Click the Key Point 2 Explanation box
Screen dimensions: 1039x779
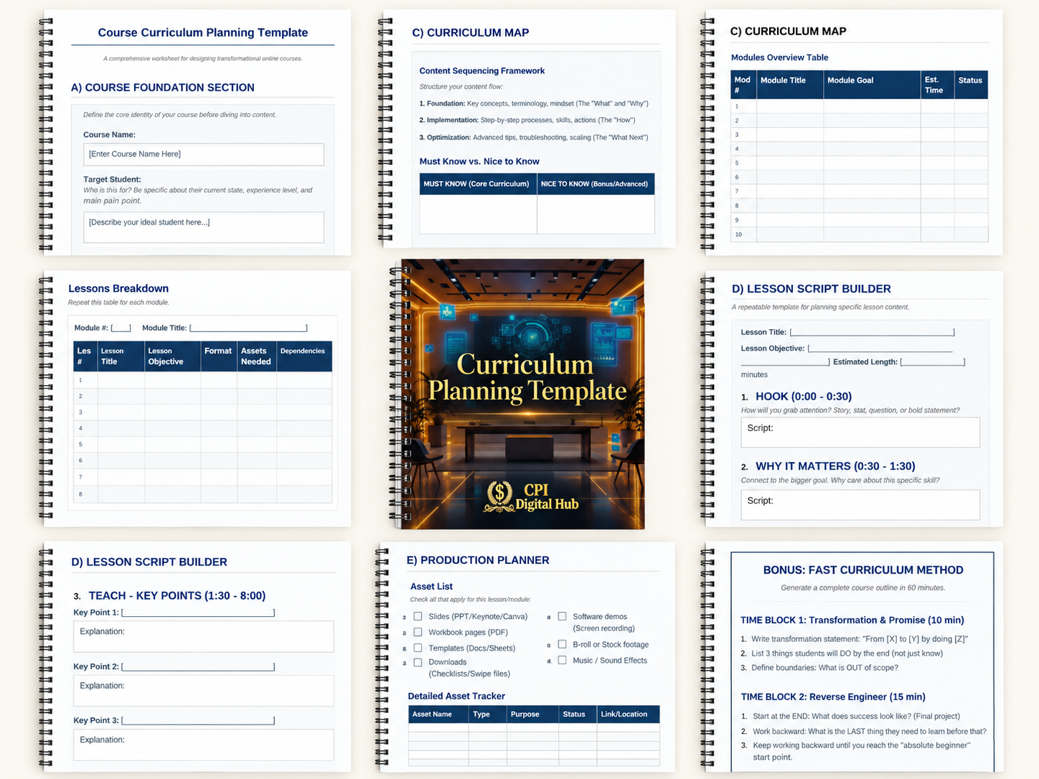pyautogui.click(x=204, y=691)
